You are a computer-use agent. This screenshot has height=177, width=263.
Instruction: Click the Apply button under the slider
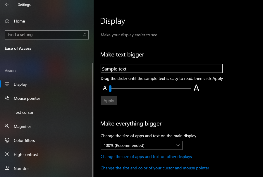coord(109,101)
